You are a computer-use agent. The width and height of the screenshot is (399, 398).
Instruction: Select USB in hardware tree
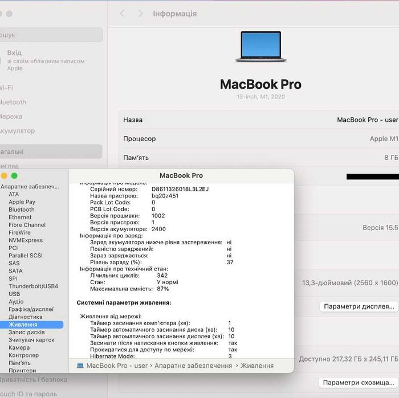(x=14, y=294)
